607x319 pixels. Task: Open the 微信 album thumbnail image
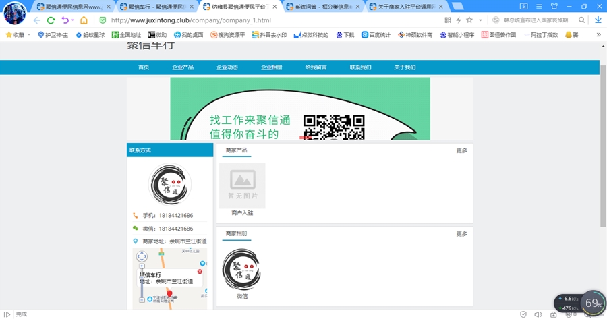coord(241,268)
